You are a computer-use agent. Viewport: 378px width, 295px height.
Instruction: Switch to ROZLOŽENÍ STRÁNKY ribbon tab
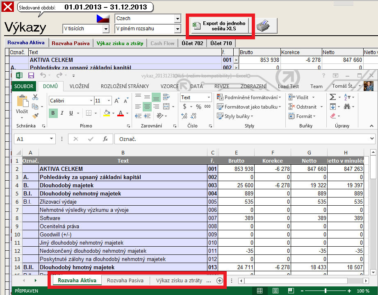(x=125, y=86)
